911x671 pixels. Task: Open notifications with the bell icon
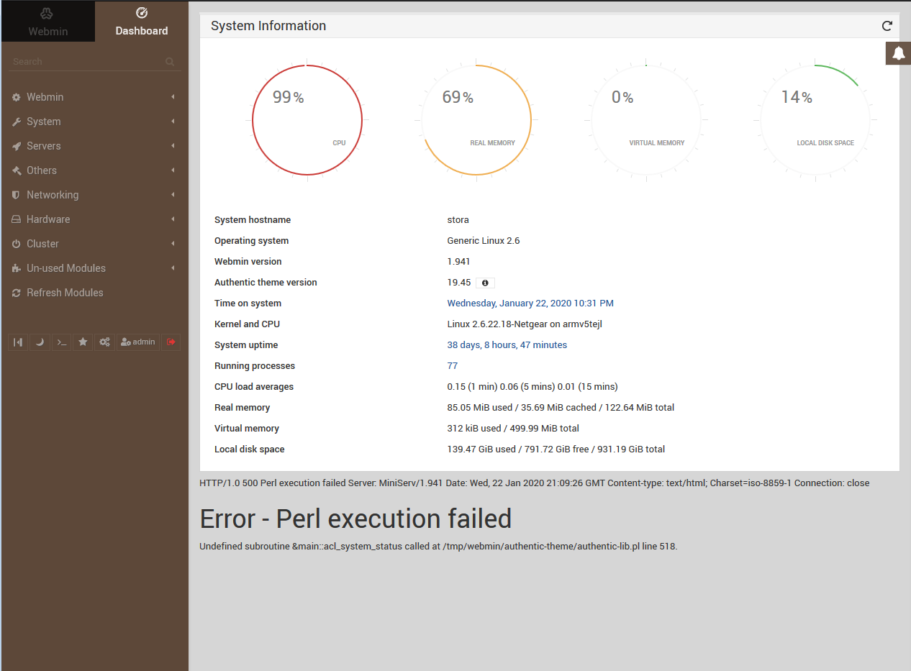[898, 53]
